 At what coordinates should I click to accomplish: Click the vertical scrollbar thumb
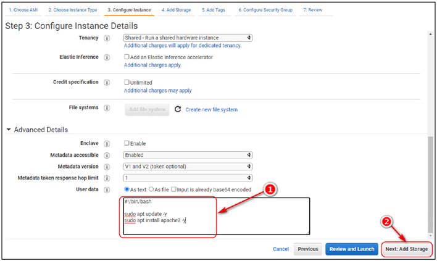431,184
